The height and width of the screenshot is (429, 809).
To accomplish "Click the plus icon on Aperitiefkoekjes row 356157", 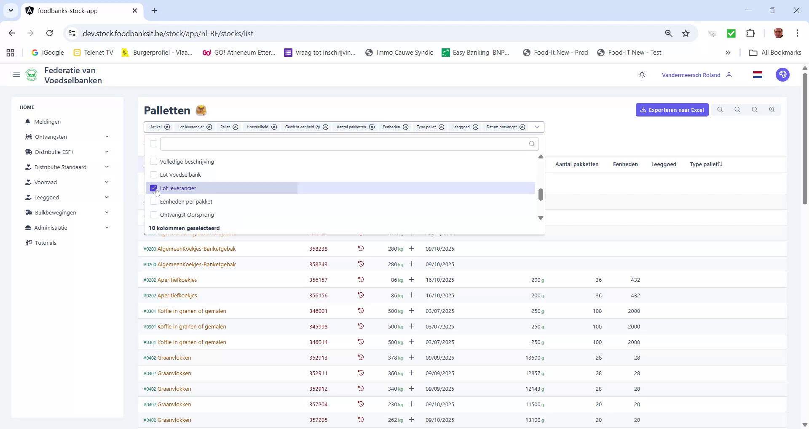I will [412, 279].
